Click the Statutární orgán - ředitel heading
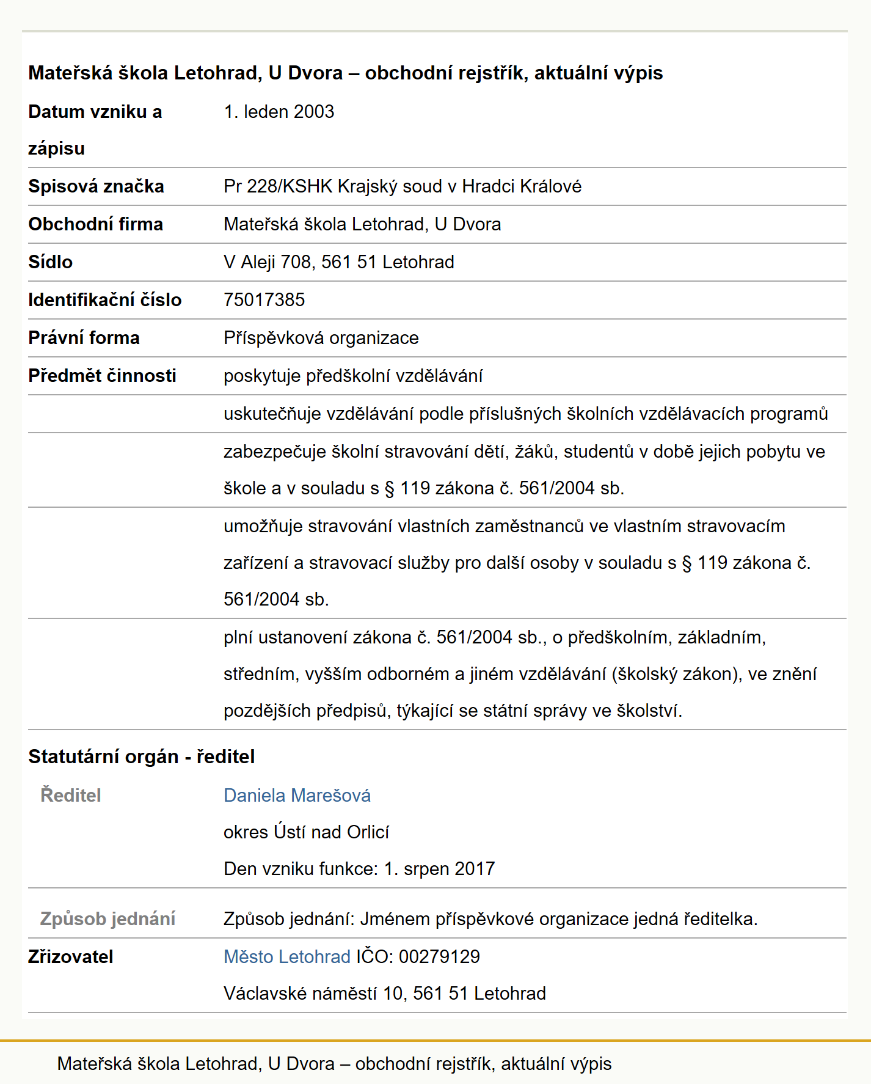The height and width of the screenshot is (1084, 871). click(x=142, y=756)
